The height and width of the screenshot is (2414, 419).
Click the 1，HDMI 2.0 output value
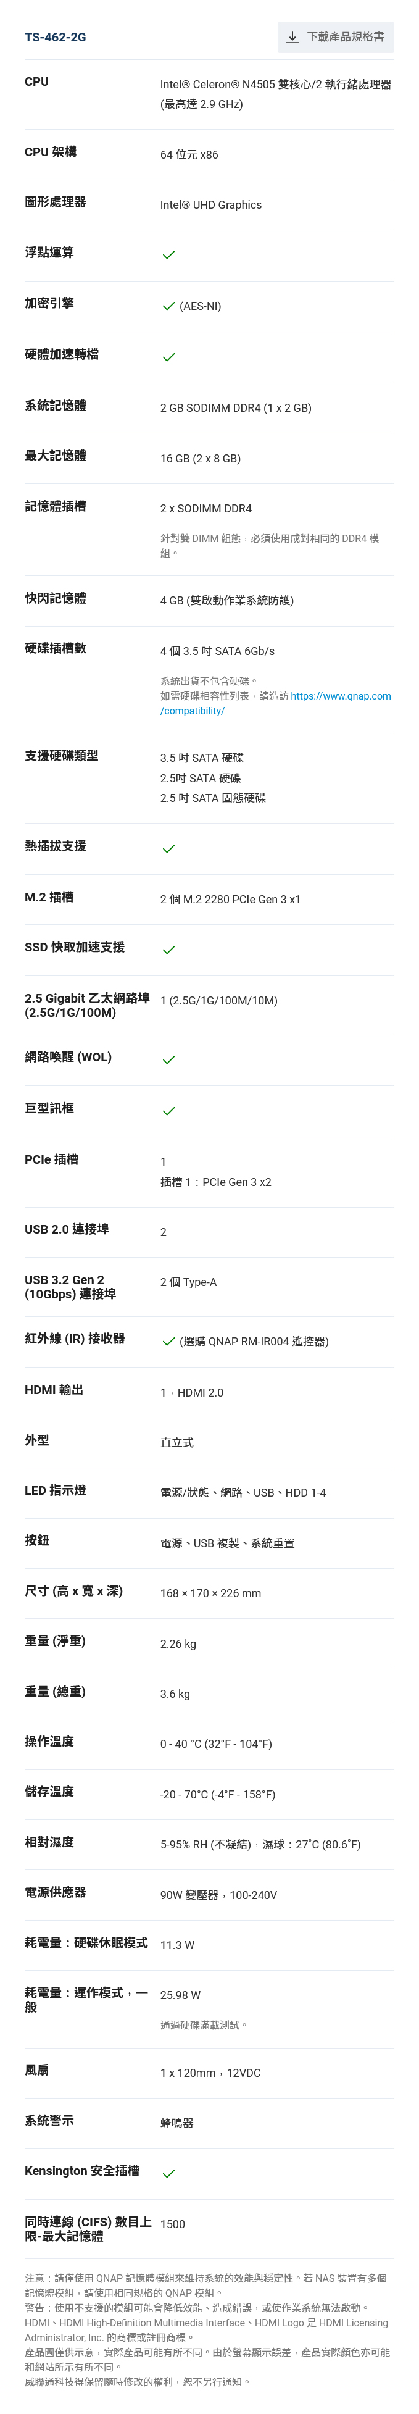click(x=192, y=1393)
